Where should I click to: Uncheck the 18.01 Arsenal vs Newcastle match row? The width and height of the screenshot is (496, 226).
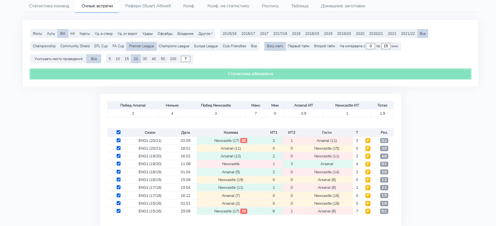tap(119, 148)
